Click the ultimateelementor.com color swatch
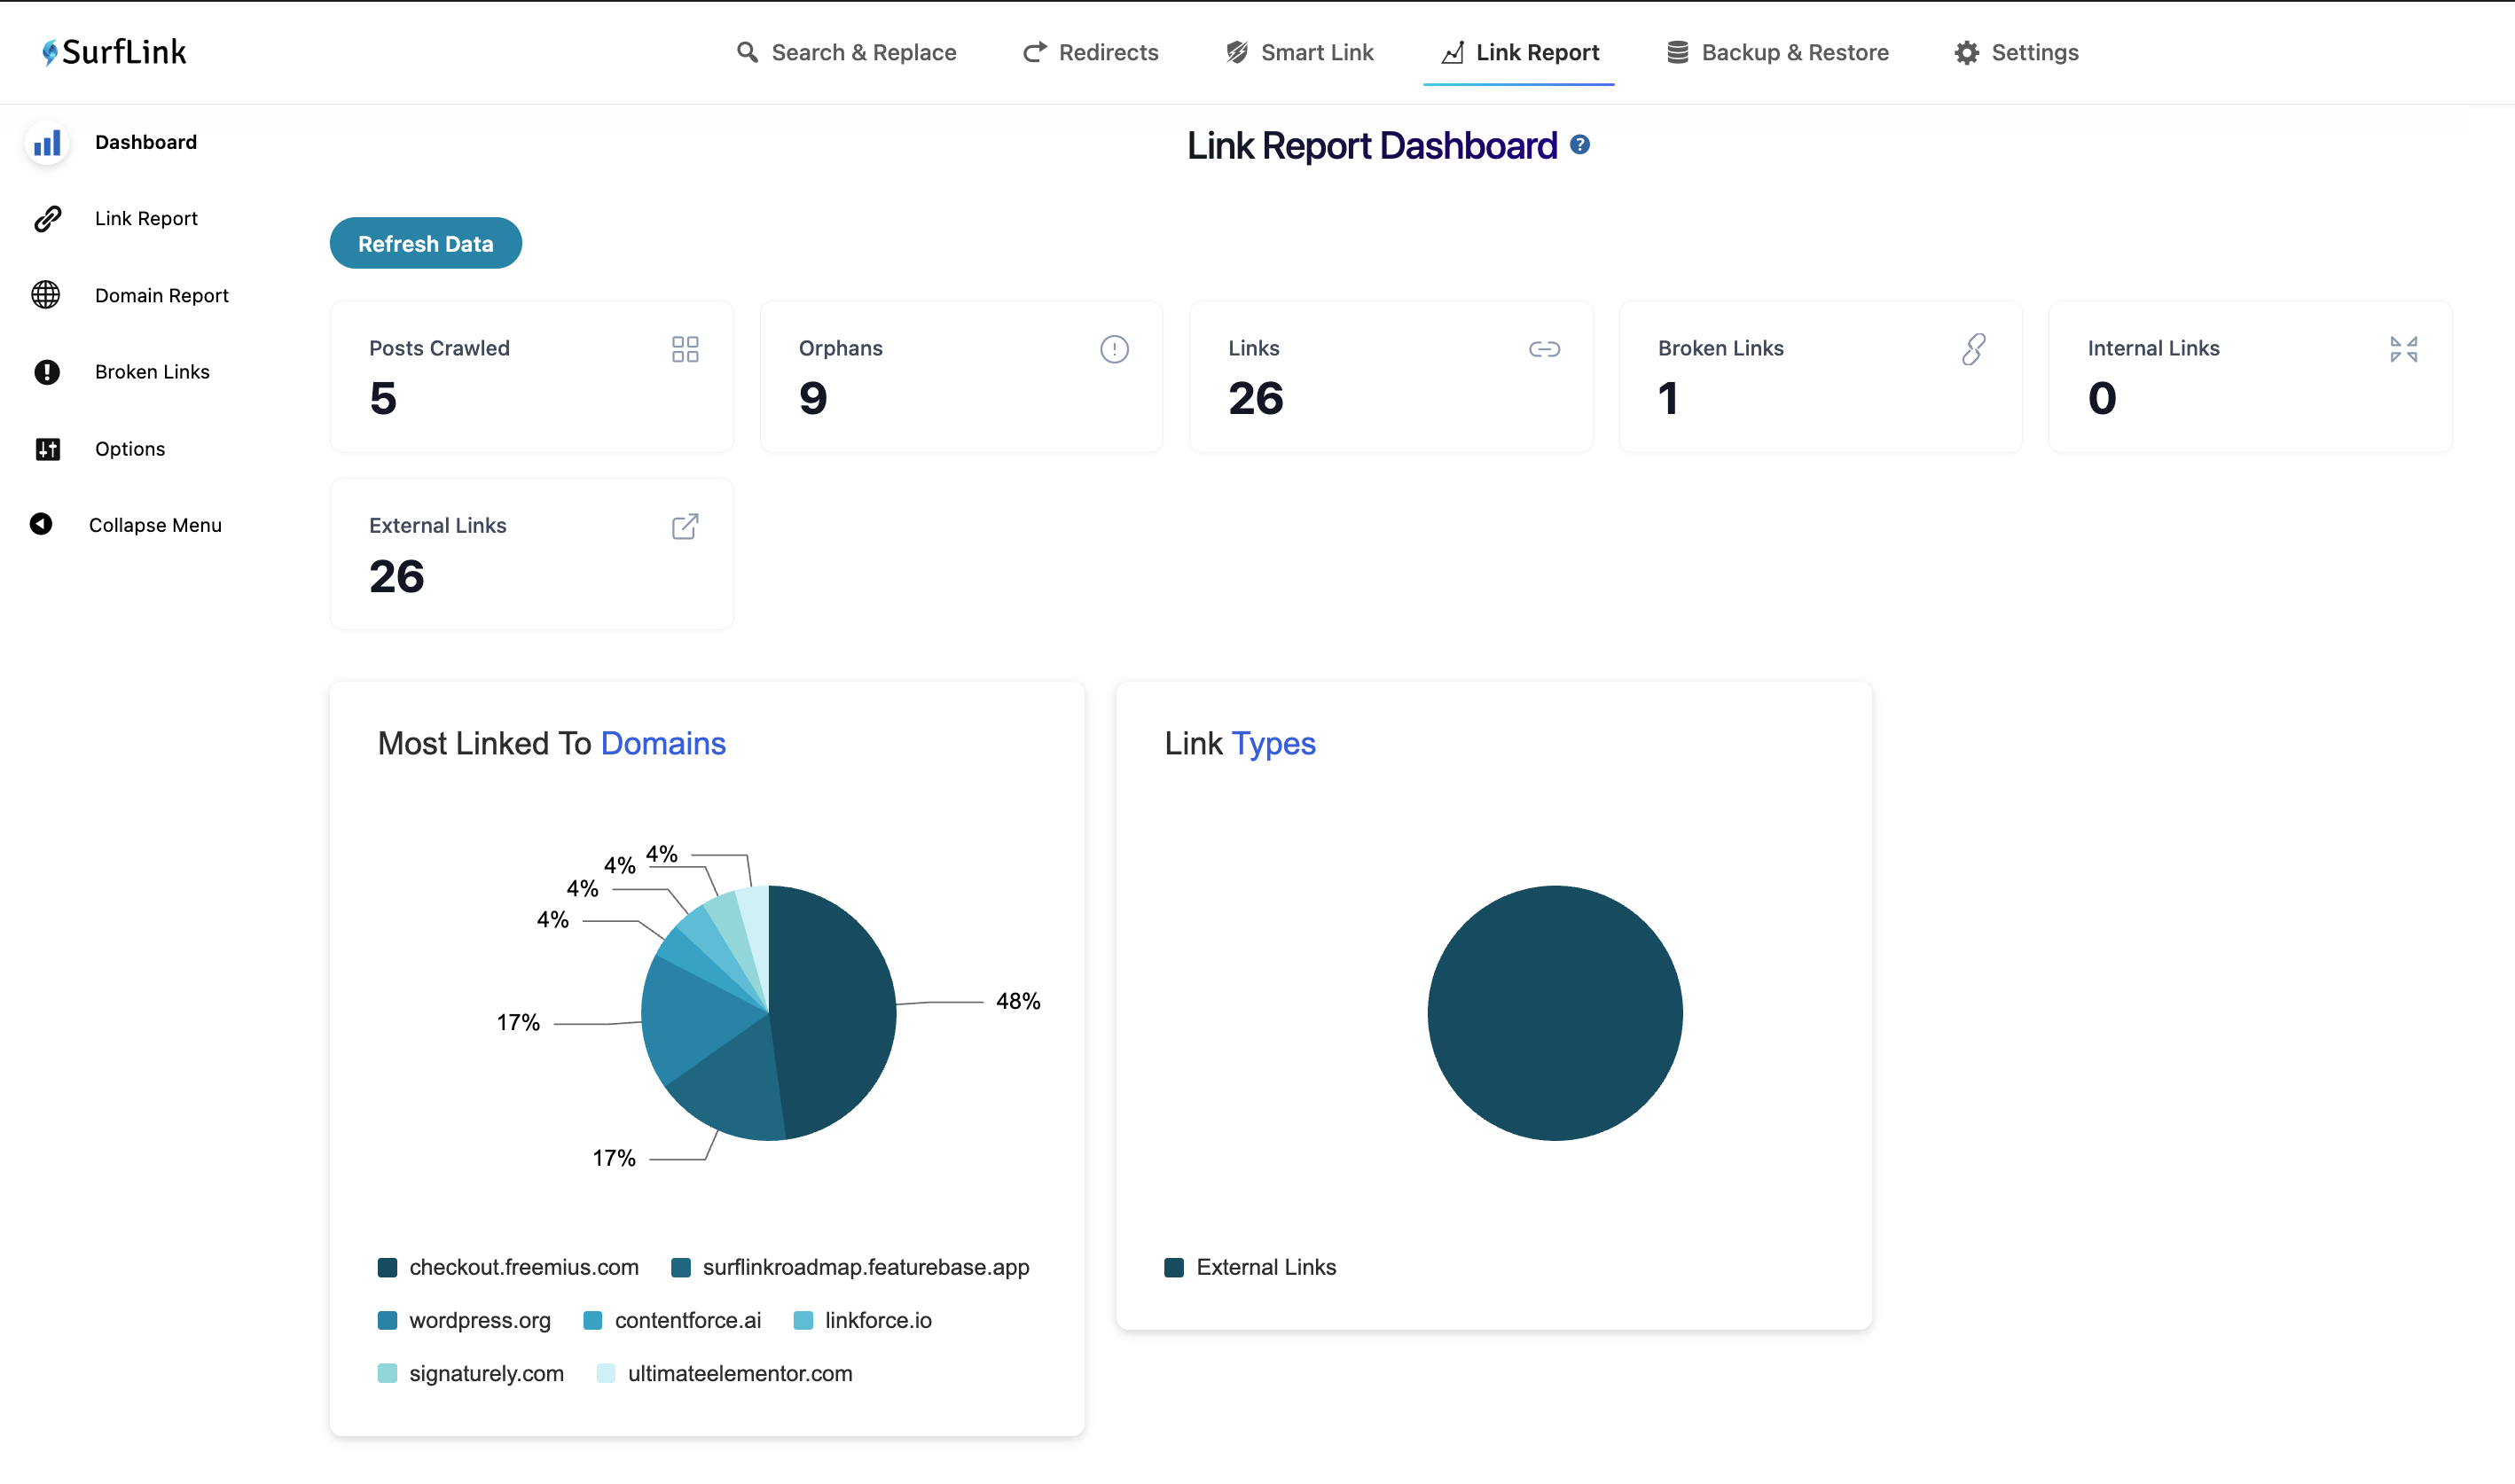 (605, 1373)
